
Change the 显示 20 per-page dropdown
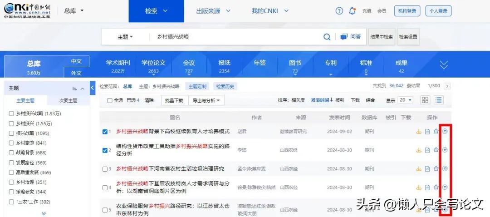point(406,100)
